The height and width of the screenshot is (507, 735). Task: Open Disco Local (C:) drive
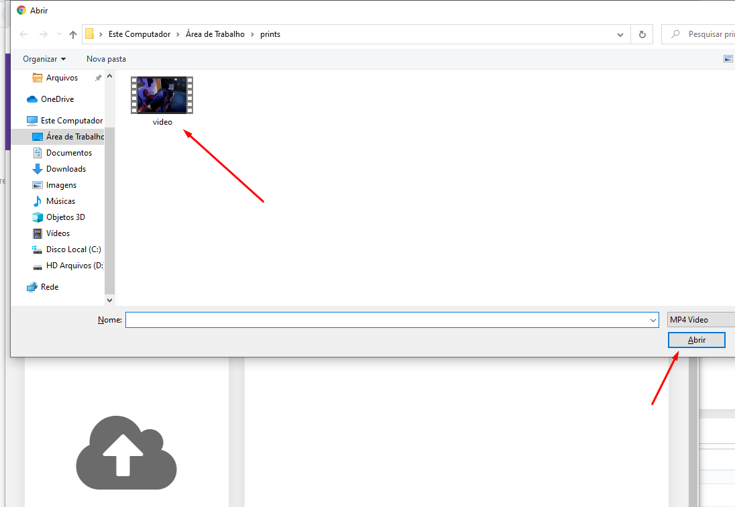[73, 249]
